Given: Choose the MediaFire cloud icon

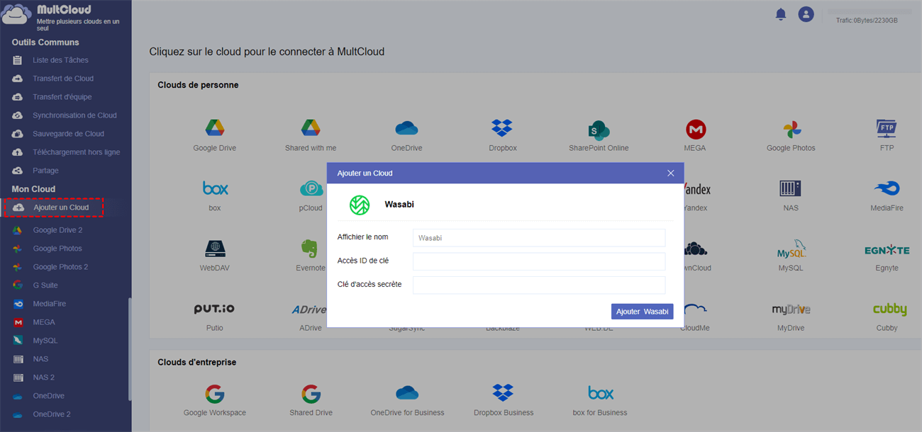Looking at the screenshot, I should [887, 188].
